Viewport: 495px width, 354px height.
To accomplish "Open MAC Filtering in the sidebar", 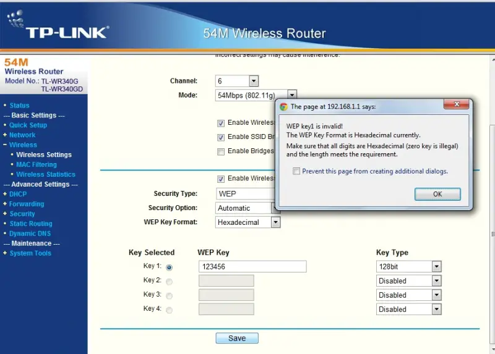I will (x=37, y=164).
